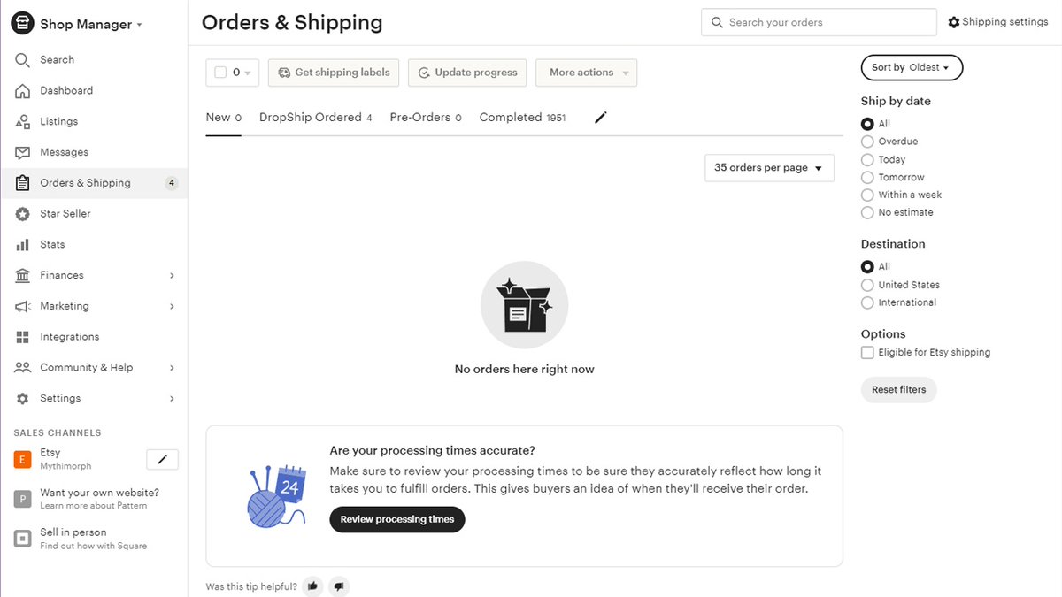The image size is (1062, 597).
Task: Click the pencil icon beside Completed tab
Action: click(601, 118)
